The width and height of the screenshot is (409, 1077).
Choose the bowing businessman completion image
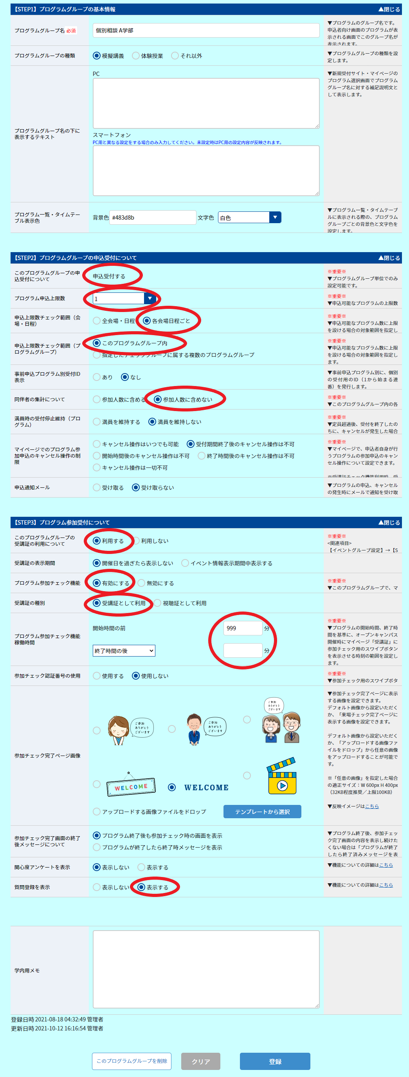coord(172,729)
